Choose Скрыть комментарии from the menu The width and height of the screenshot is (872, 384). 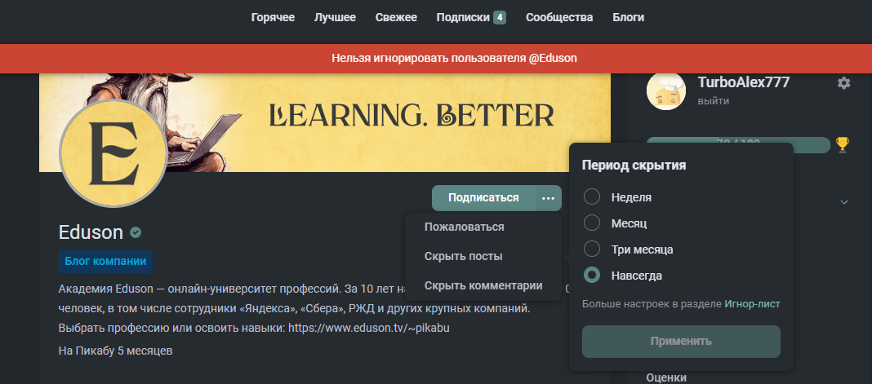coord(483,286)
